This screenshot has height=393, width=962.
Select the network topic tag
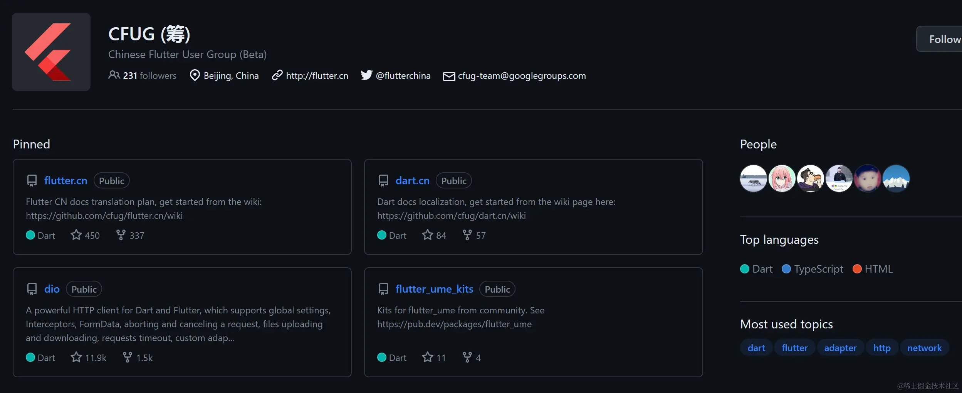[924, 348]
